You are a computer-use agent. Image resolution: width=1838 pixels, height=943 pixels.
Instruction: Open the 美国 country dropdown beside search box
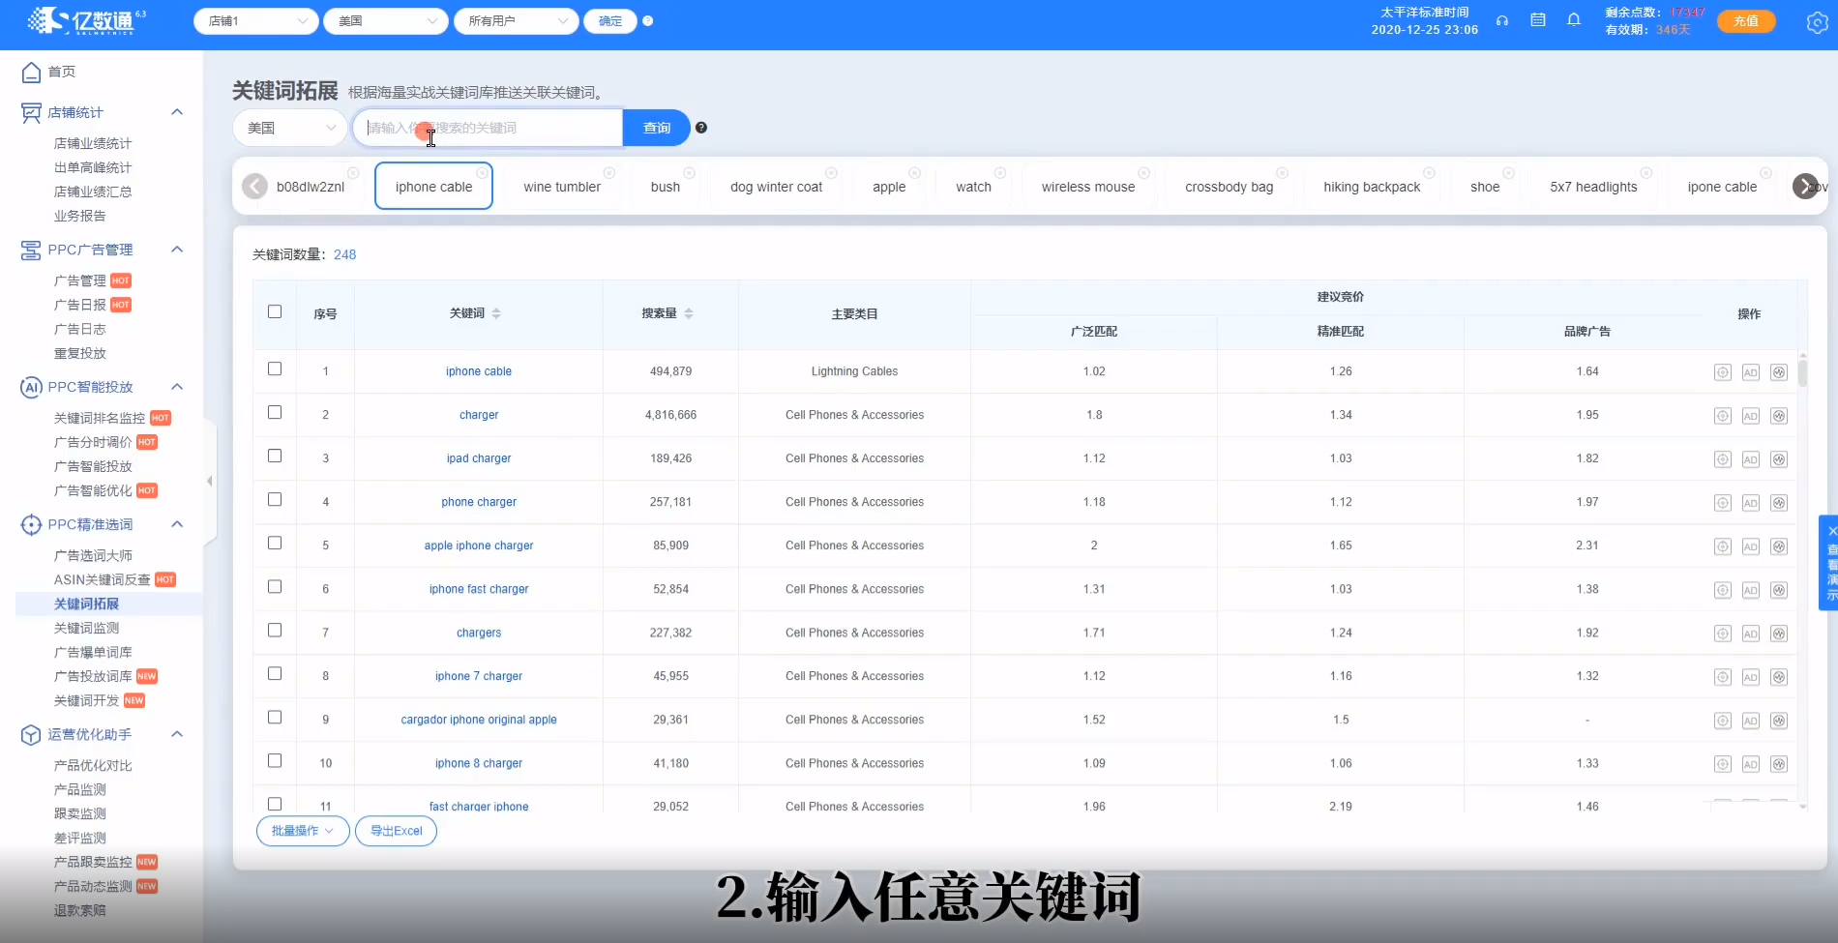click(290, 128)
